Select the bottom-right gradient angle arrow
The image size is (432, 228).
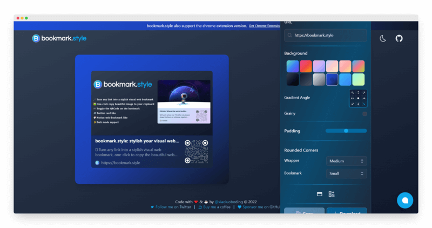364,104
